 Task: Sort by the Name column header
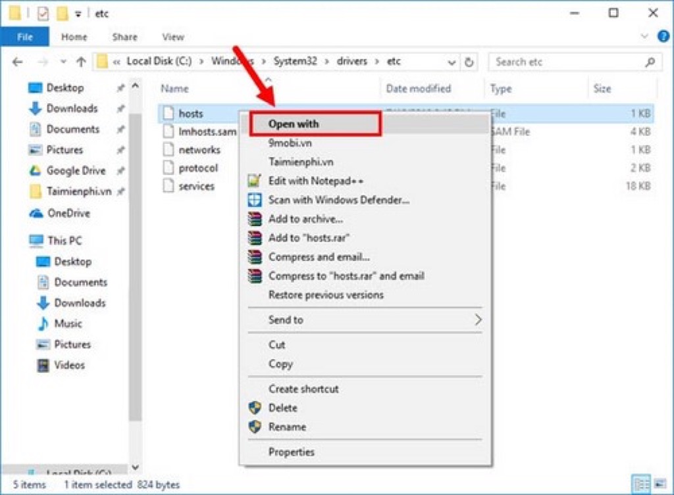tap(174, 89)
